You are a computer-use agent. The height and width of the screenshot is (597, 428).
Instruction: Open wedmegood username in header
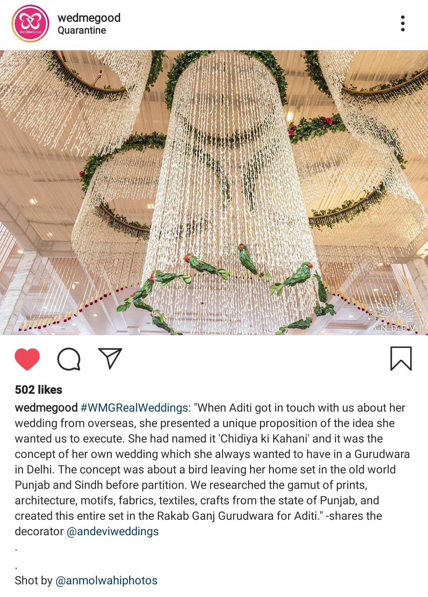point(89,17)
